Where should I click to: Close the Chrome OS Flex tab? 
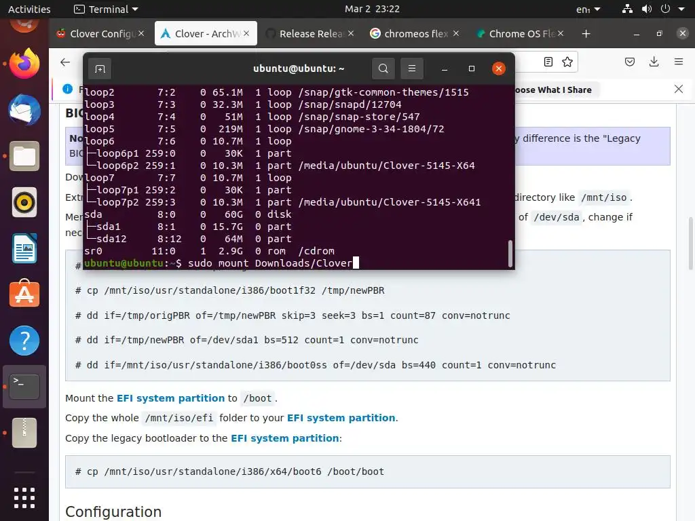tap(561, 34)
